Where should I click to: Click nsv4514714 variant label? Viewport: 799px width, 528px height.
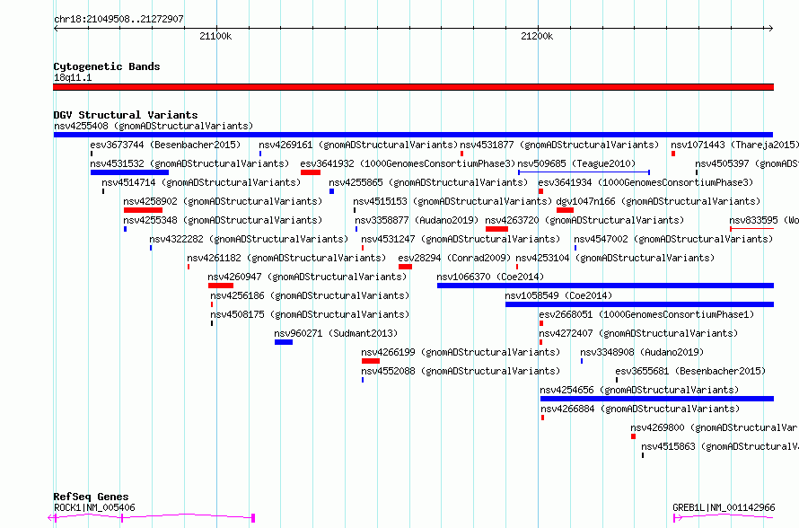[x=201, y=182]
